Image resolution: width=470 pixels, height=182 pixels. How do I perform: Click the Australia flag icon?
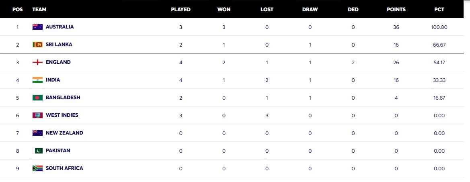coord(37,27)
